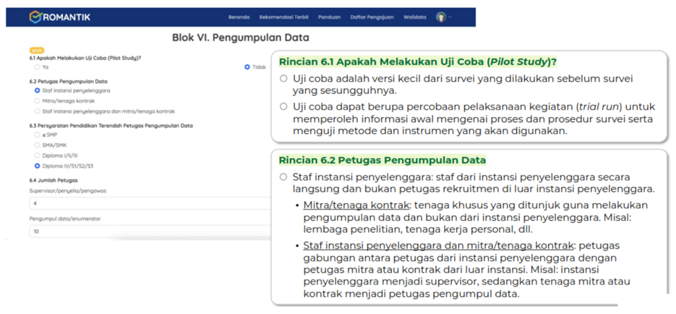Select "Ya" for Uji Coba question
Image resolution: width=676 pixels, height=314 pixels.
37,67
